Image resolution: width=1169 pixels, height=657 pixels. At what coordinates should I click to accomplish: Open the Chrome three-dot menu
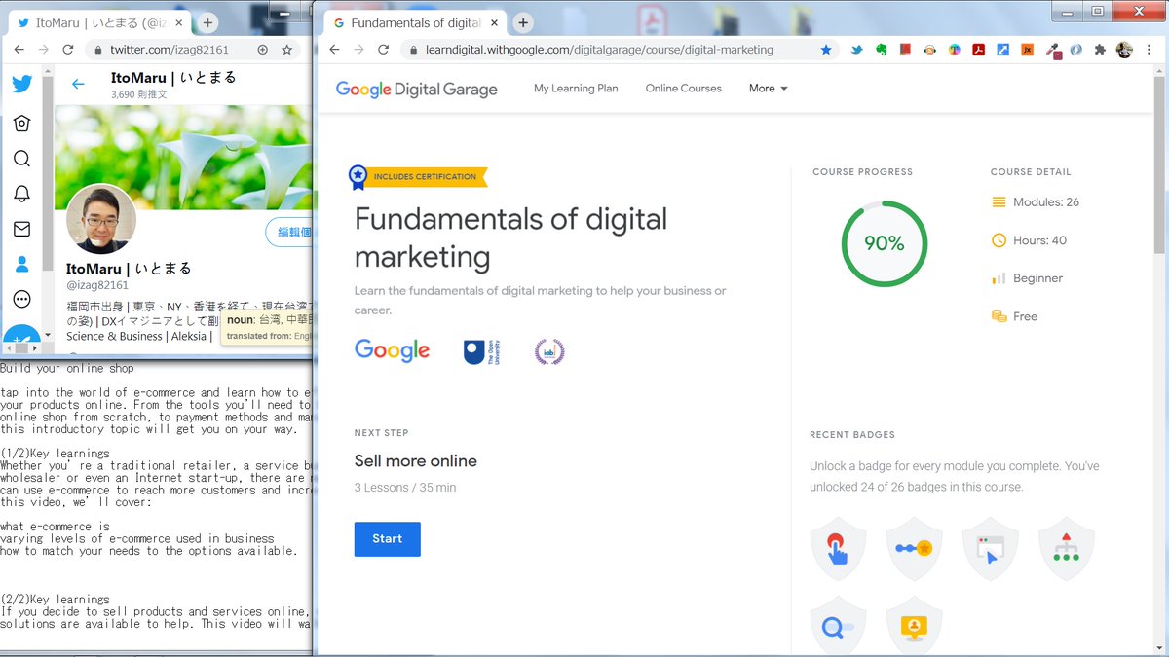1149,50
